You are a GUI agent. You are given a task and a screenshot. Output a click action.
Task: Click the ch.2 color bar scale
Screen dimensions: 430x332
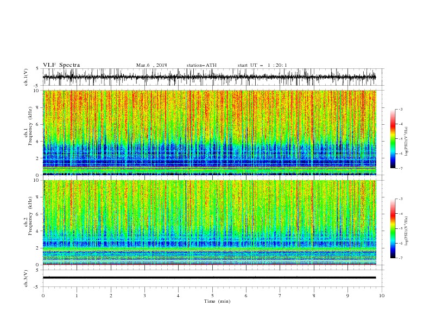[x=393, y=228]
